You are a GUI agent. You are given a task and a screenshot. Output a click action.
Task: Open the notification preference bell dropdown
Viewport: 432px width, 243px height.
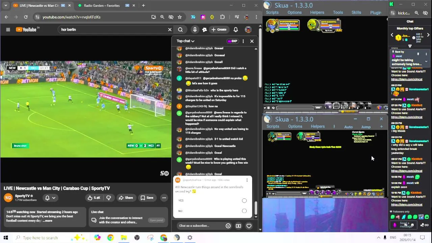[x=50, y=198]
